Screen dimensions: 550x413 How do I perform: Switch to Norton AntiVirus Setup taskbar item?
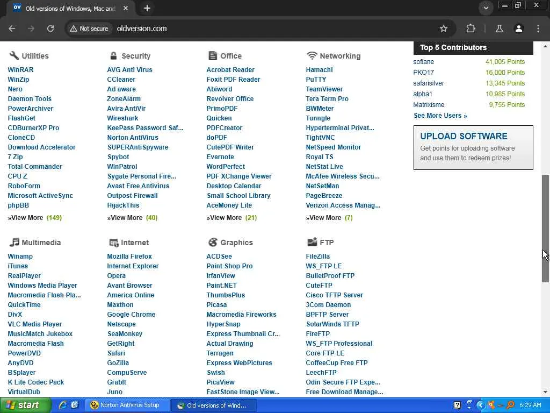(x=127, y=405)
